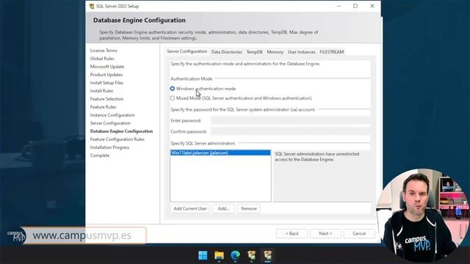
Task: Select Win11labs\jalarcon in administrators list
Action: pyautogui.click(x=220, y=153)
